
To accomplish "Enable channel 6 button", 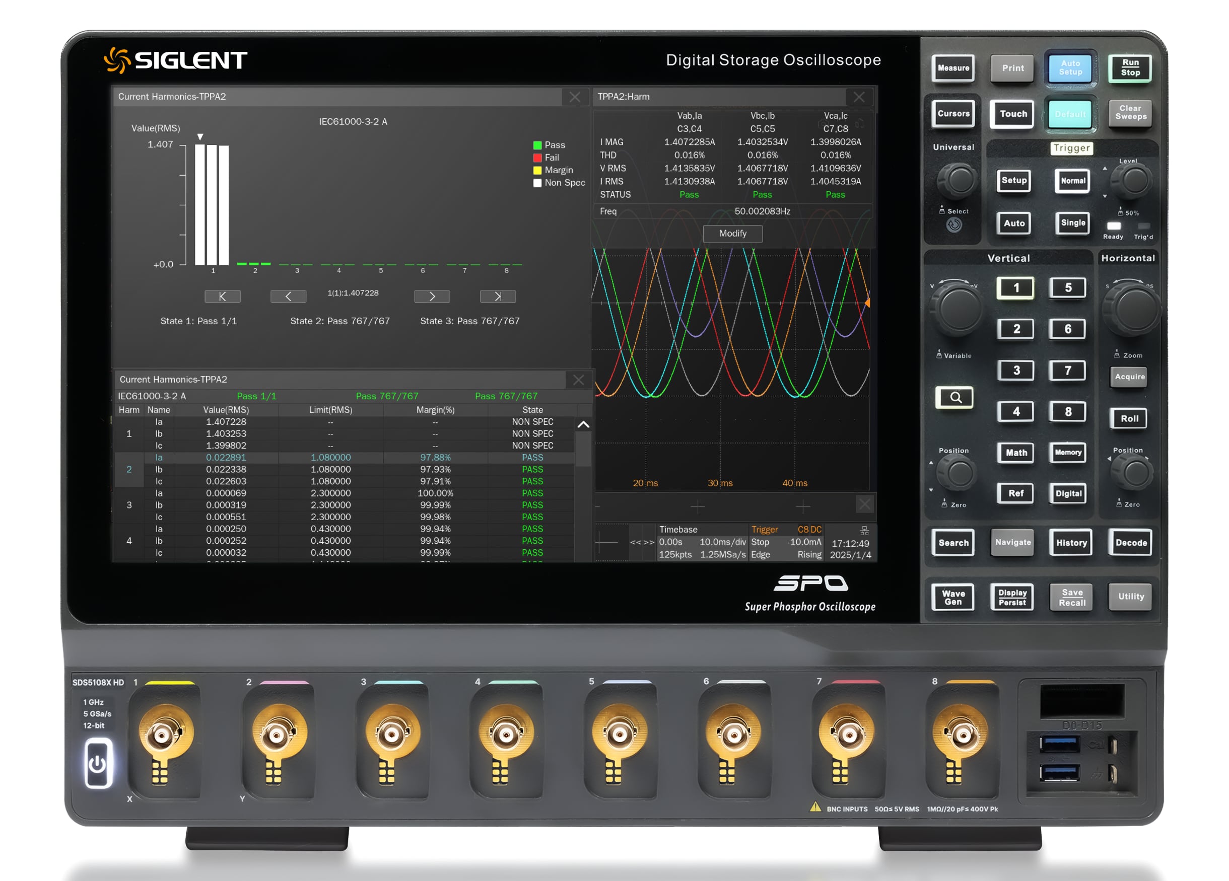I will [x=1067, y=329].
